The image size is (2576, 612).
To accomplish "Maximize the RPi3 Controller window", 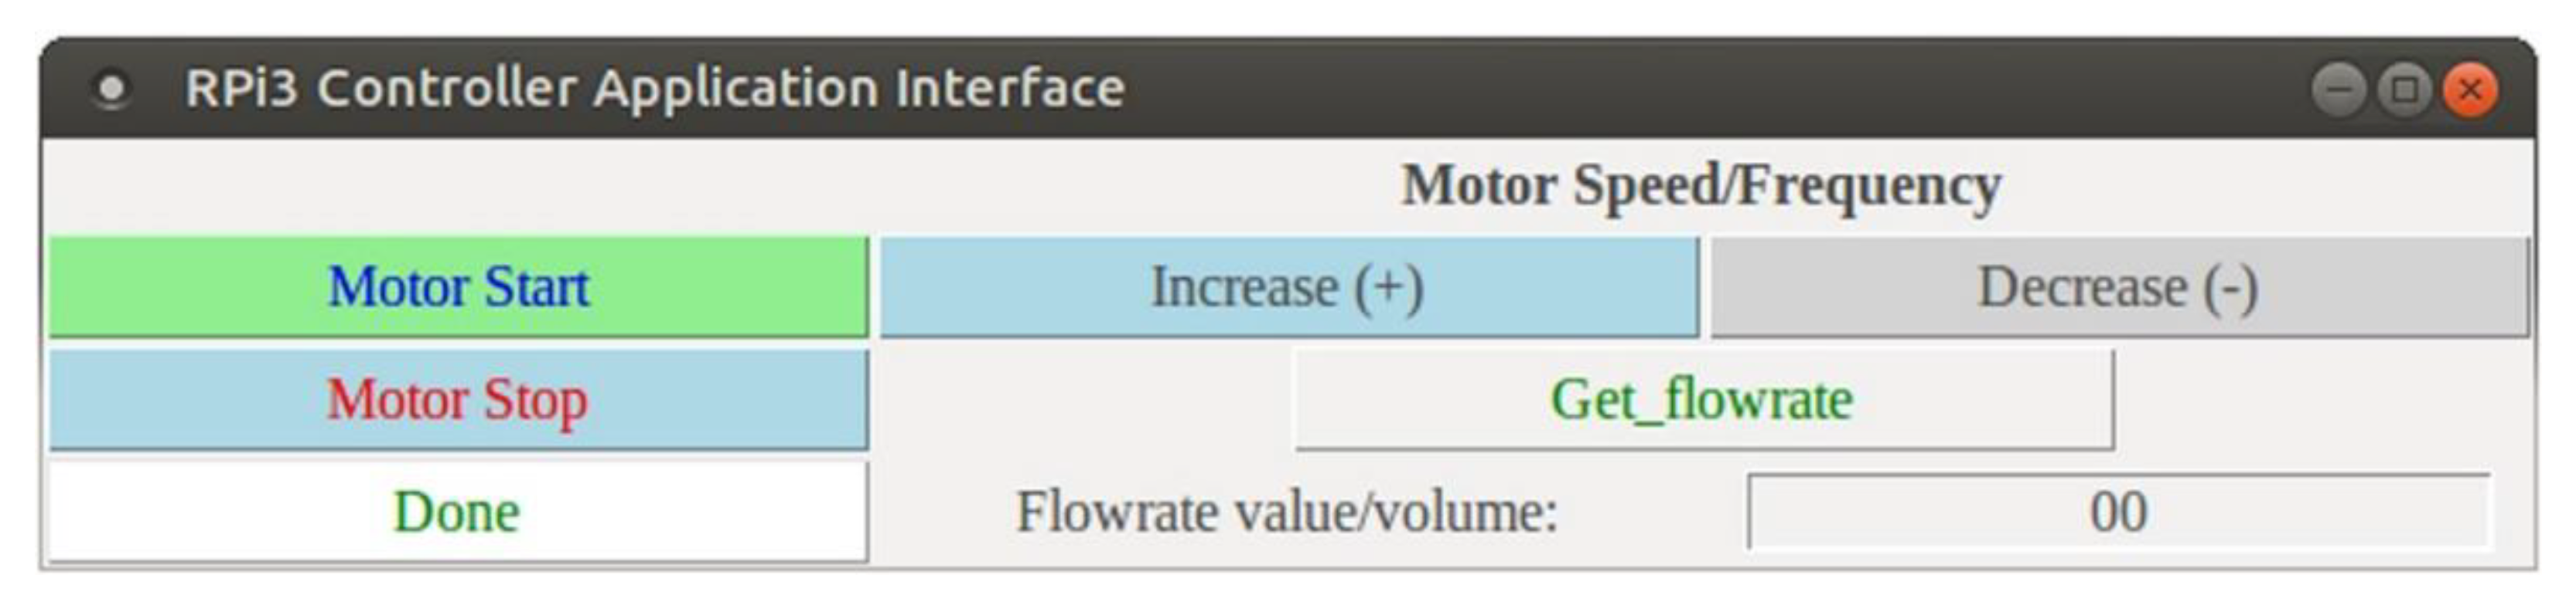I will [2404, 90].
